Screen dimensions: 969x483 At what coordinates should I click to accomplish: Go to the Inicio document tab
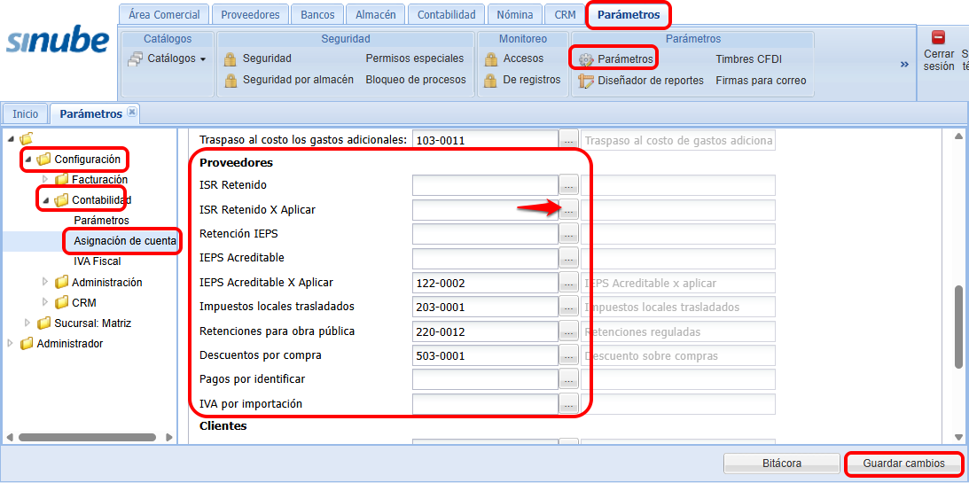point(26,114)
